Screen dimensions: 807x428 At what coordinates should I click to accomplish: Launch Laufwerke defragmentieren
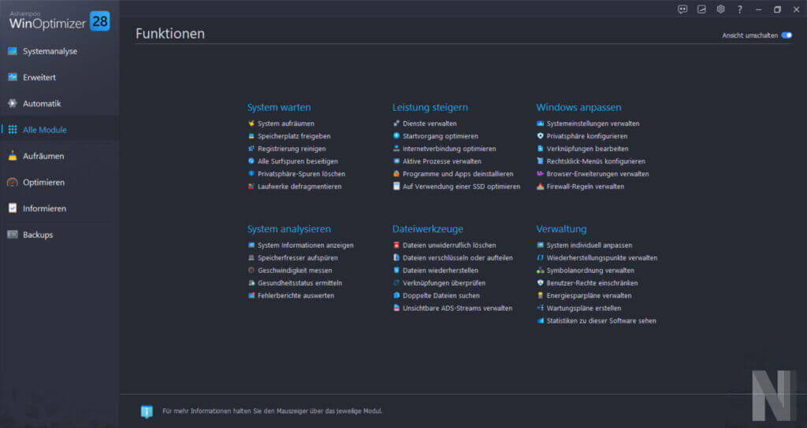pos(299,186)
